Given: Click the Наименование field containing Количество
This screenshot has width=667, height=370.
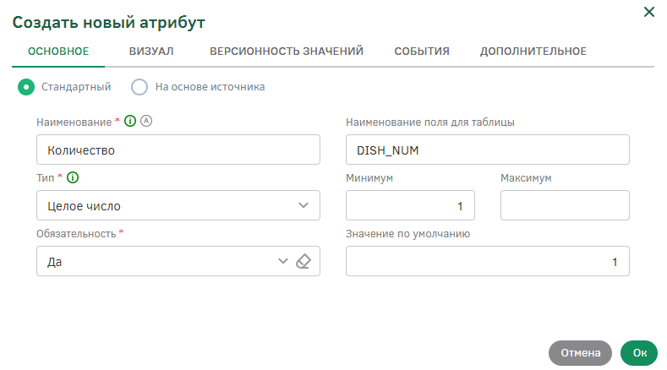Looking at the screenshot, I should point(178,150).
